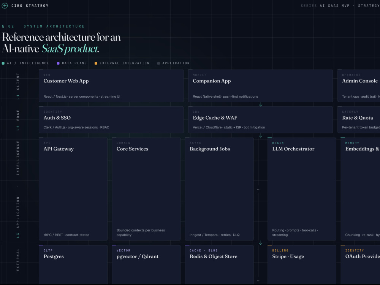This screenshot has width=380, height=285.
Task: Click the VECTOR tag above pgvector / Qdrant
Action: coord(123,250)
